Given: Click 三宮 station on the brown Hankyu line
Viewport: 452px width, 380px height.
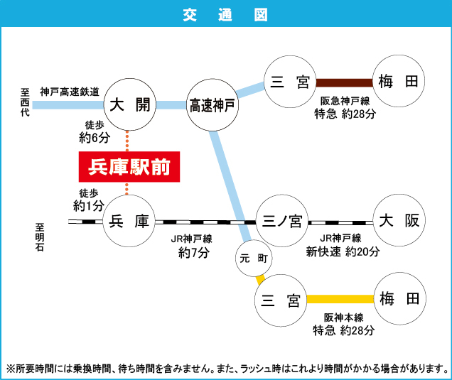Looking at the screenshot, I should pyautogui.click(x=289, y=82).
